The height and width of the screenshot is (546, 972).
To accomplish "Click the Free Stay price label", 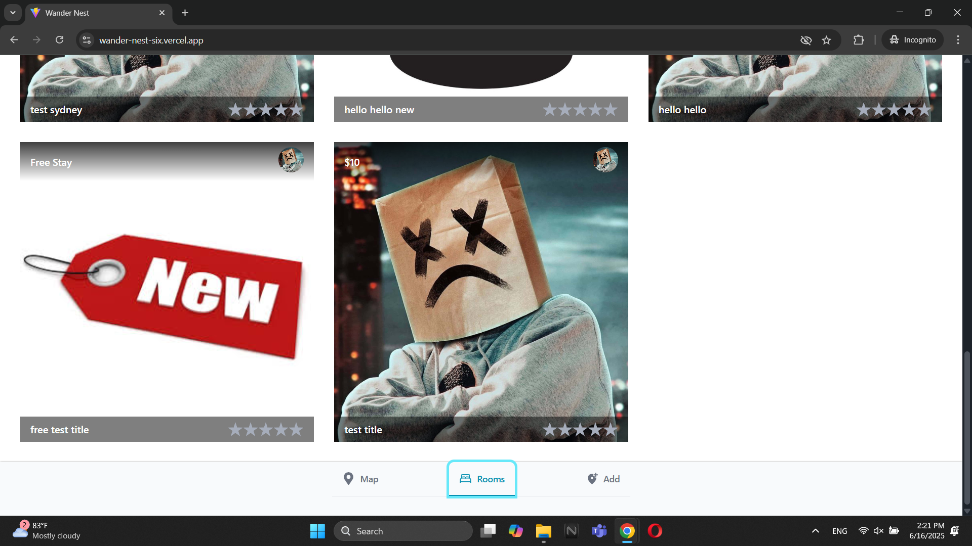I will click(51, 162).
